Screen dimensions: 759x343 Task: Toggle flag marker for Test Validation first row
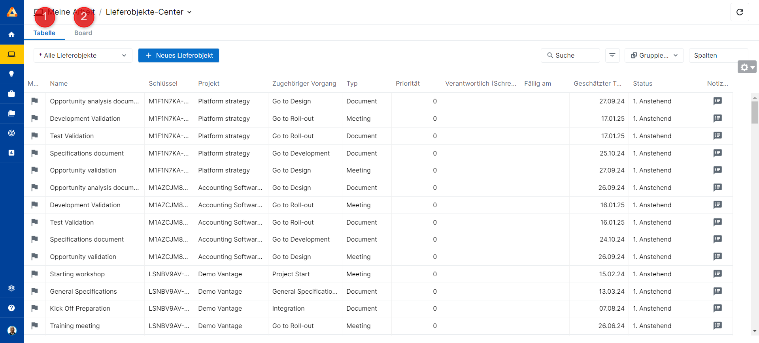[35, 136]
